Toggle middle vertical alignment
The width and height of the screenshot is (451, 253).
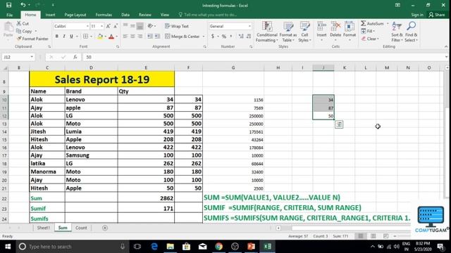[x=132, y=26]
